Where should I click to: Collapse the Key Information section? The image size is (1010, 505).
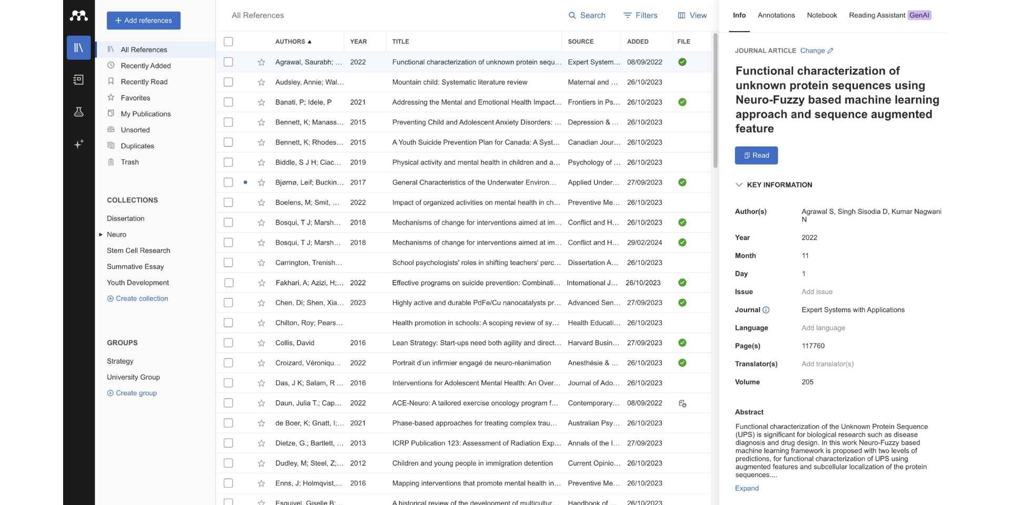739,185
